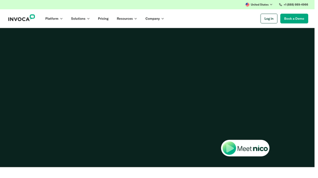Expand the Company menu

[155, 19]
